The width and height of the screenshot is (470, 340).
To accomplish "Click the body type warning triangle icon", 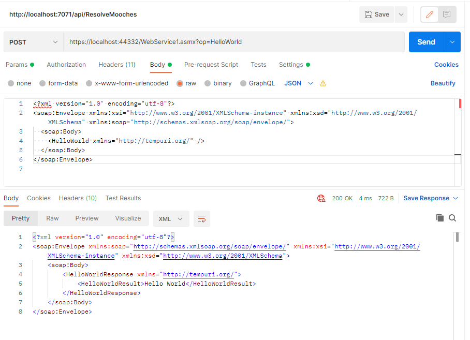I will pos(323,84).
